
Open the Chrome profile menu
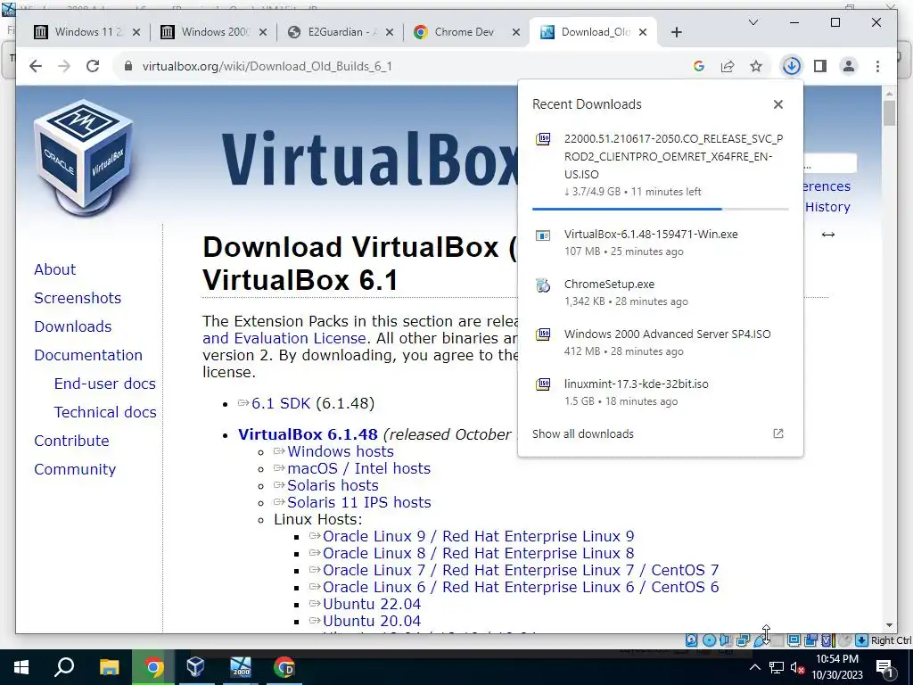(x=849, y=66)
